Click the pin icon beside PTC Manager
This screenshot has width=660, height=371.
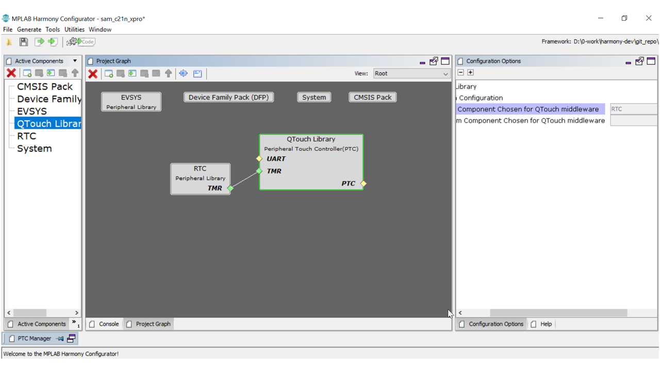click(x=60, y=339)
